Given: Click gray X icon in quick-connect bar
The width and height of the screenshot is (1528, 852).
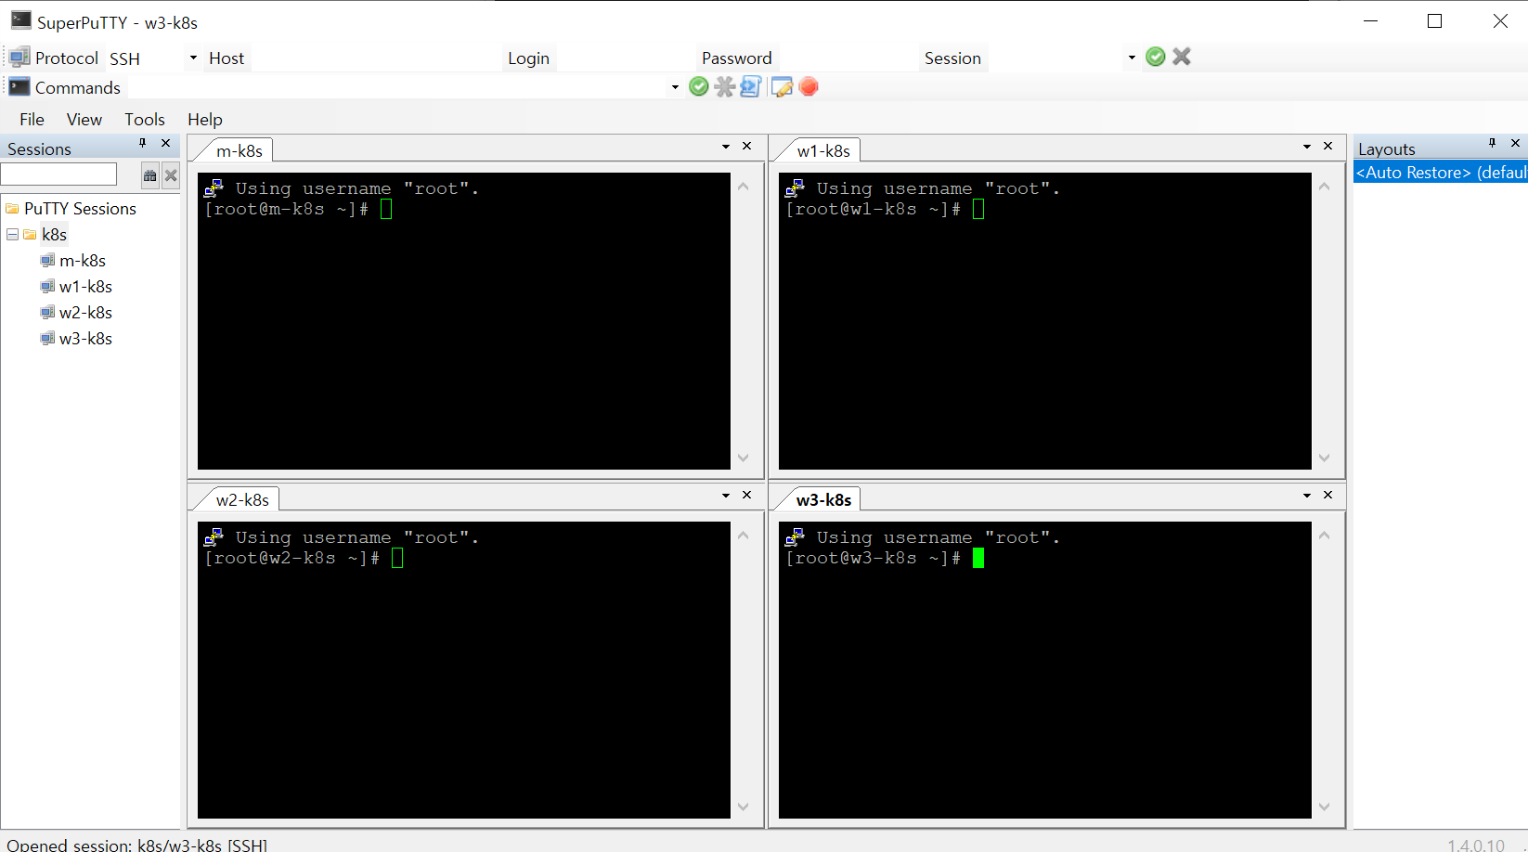Looking at the screenshot, I should pos(1182,57).
